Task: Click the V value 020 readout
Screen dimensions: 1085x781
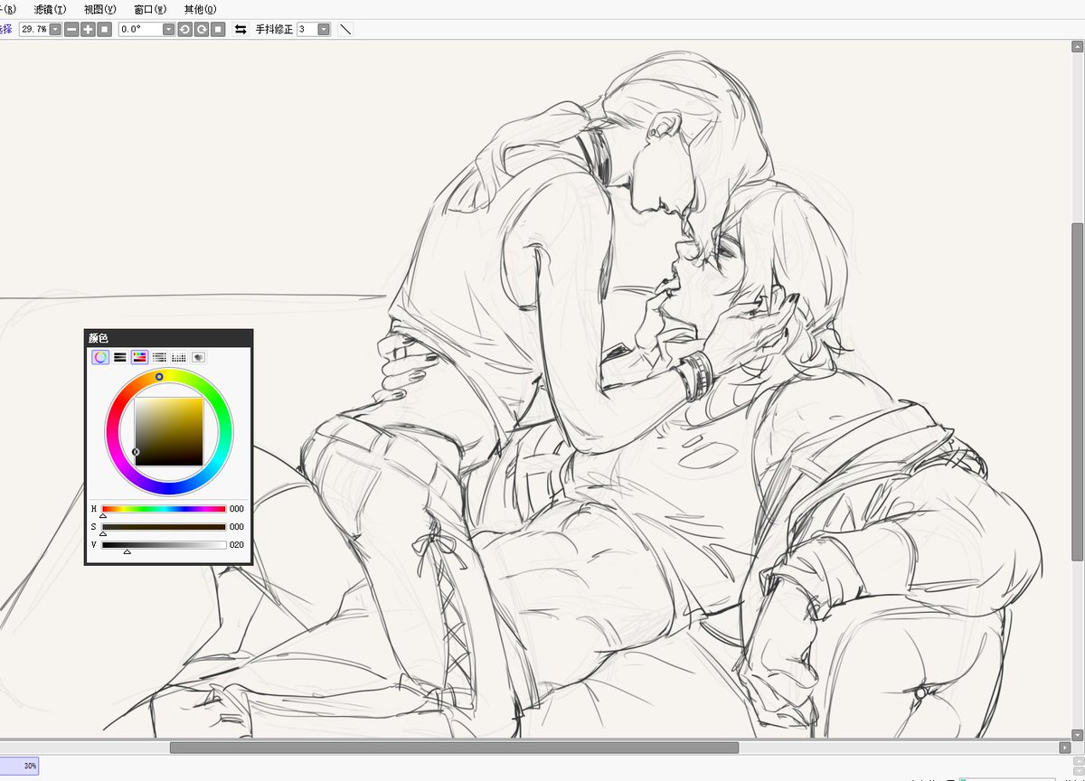Action: [237, 544]
